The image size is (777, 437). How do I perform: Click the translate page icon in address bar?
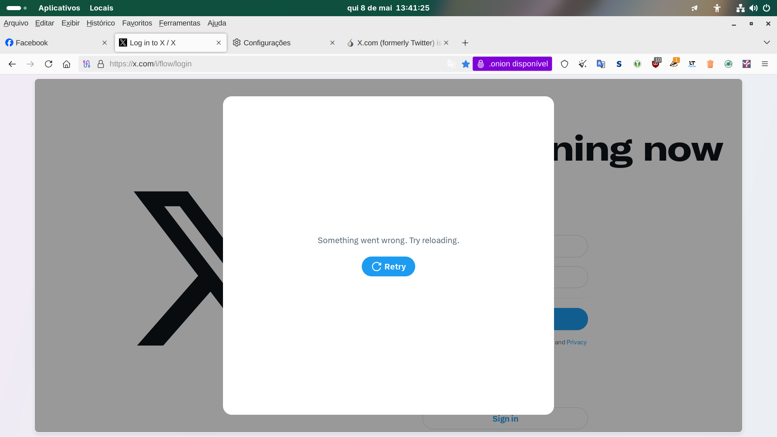pyautogui.click(x=452, y=64)
